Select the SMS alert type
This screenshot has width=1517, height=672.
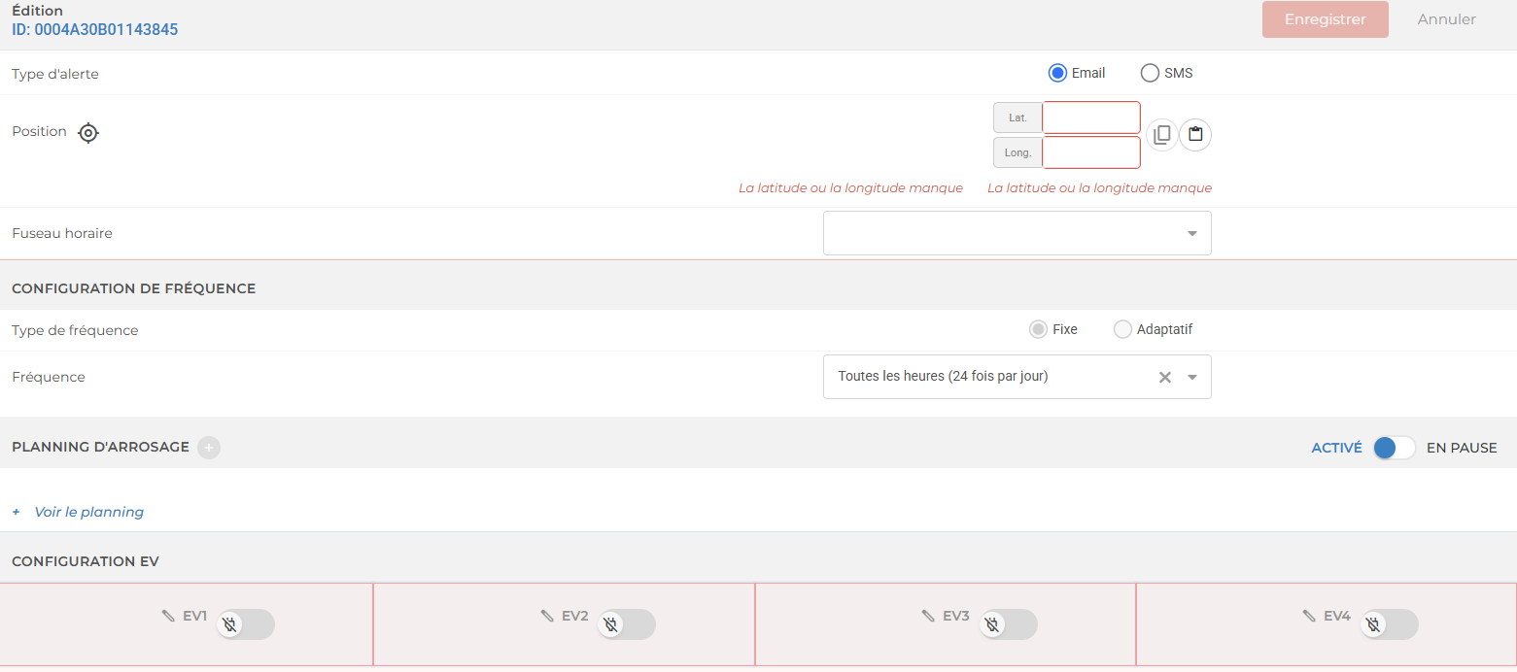[1150, 73]
